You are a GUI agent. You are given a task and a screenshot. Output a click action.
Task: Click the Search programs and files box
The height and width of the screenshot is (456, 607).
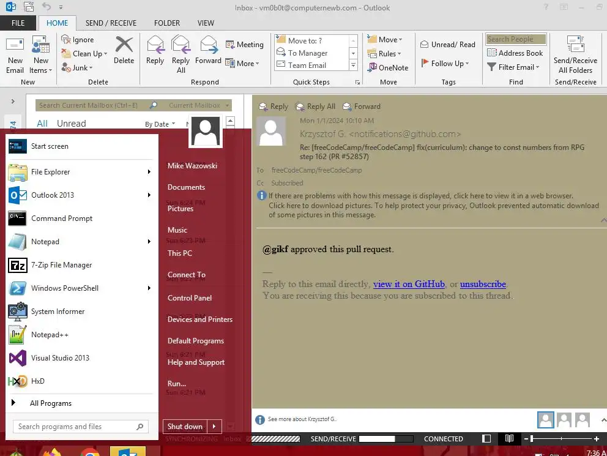[x=81, y=427]
